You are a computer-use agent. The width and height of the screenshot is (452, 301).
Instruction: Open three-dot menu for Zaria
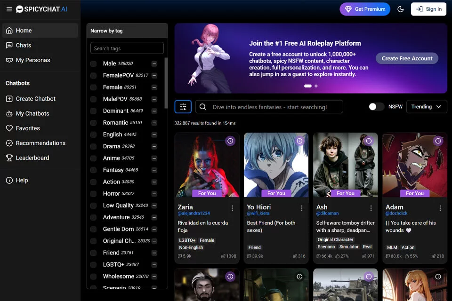[232, 208]
